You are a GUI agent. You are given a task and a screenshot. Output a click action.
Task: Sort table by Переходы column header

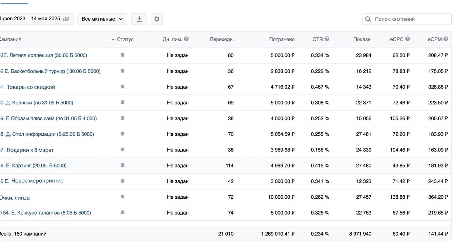tap(222, 39)
